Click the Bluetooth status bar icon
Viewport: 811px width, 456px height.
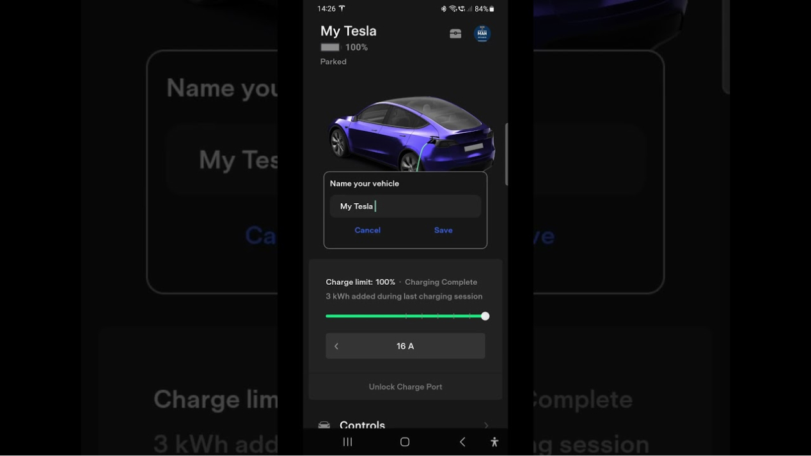(444, 9)
